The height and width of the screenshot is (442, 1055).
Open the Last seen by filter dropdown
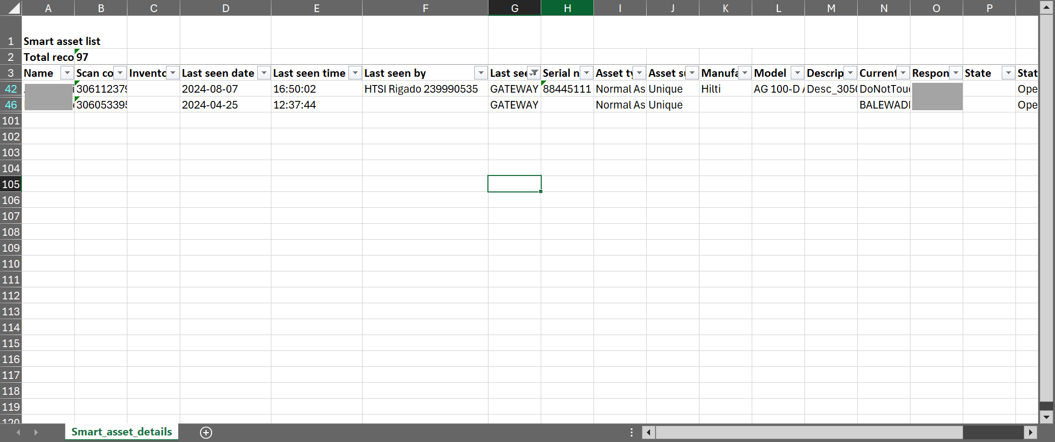tap(481, 73)
